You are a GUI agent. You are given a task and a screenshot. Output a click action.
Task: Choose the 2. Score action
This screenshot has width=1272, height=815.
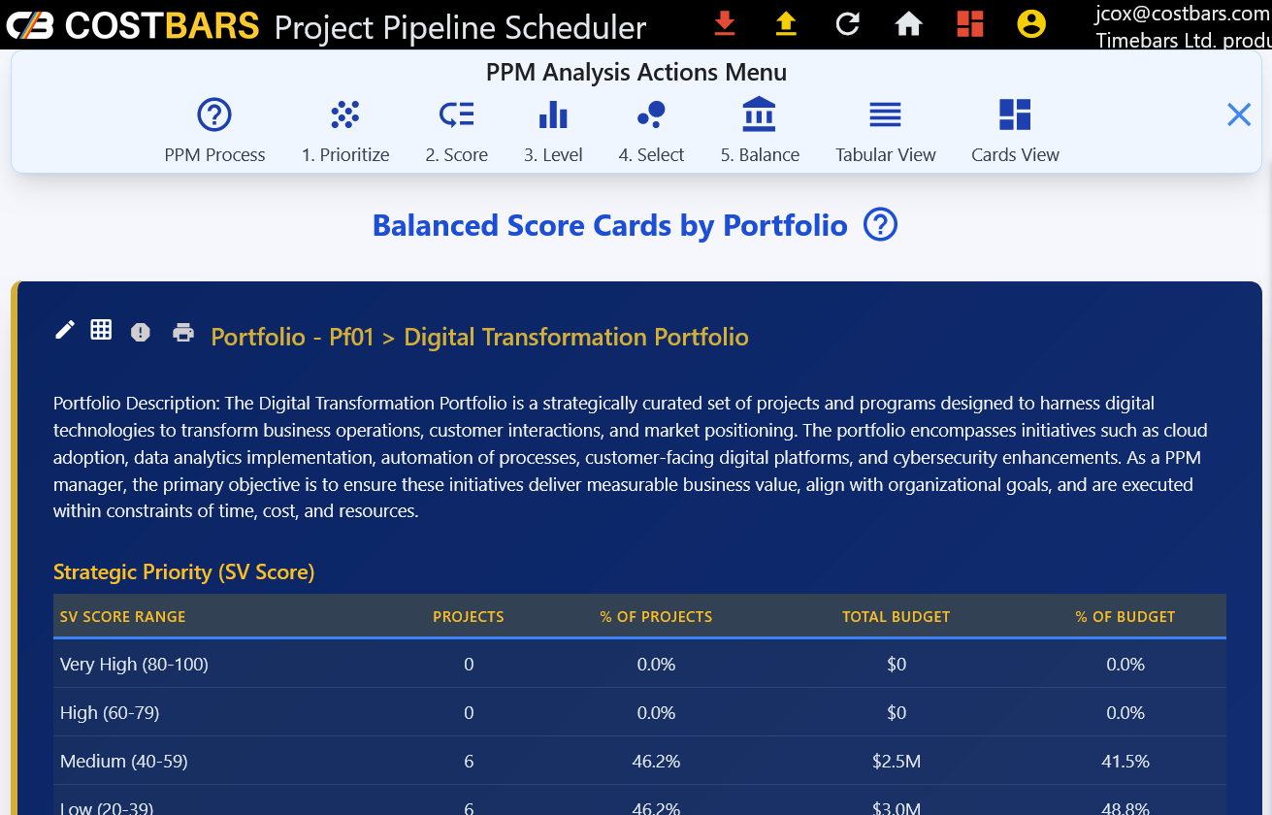pyautogui.click(x=456, y=131)
